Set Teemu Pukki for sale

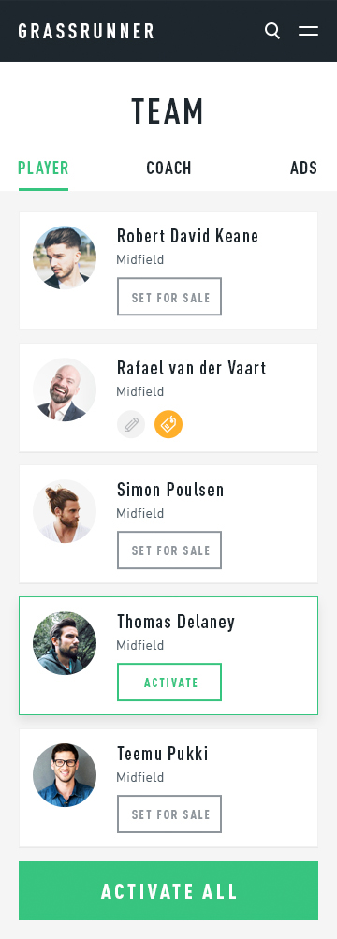coord(169,814)
